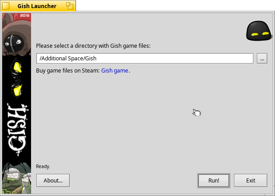The image size is (275, 196).
Task: Focus the game directory path field
Action: pyautogui.click(x=145, y=58)
